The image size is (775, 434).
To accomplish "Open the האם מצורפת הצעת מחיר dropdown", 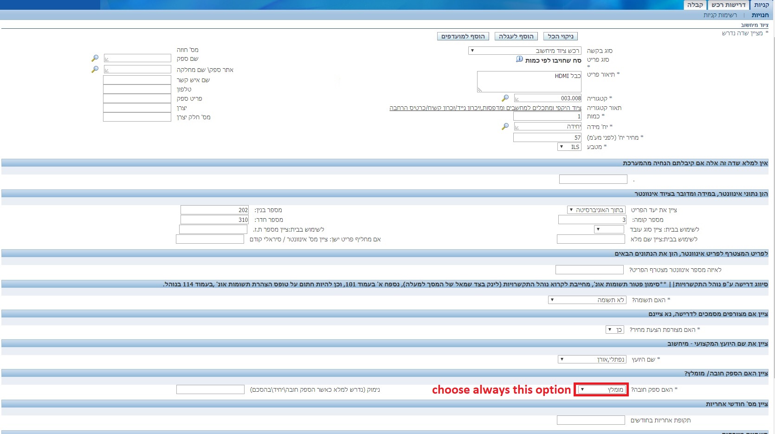I will point(615,330).
